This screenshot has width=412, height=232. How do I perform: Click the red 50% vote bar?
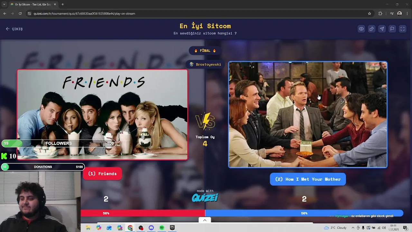(x=143, y=213)
